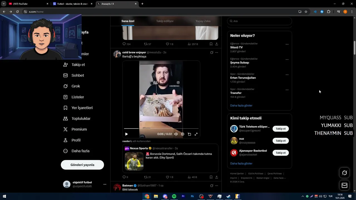Open more options for Transfer trend
Viewport: 356px width, 200px height.
[287, 90]
